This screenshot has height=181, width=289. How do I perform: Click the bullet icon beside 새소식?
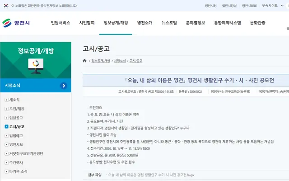(x=6, y=100)
